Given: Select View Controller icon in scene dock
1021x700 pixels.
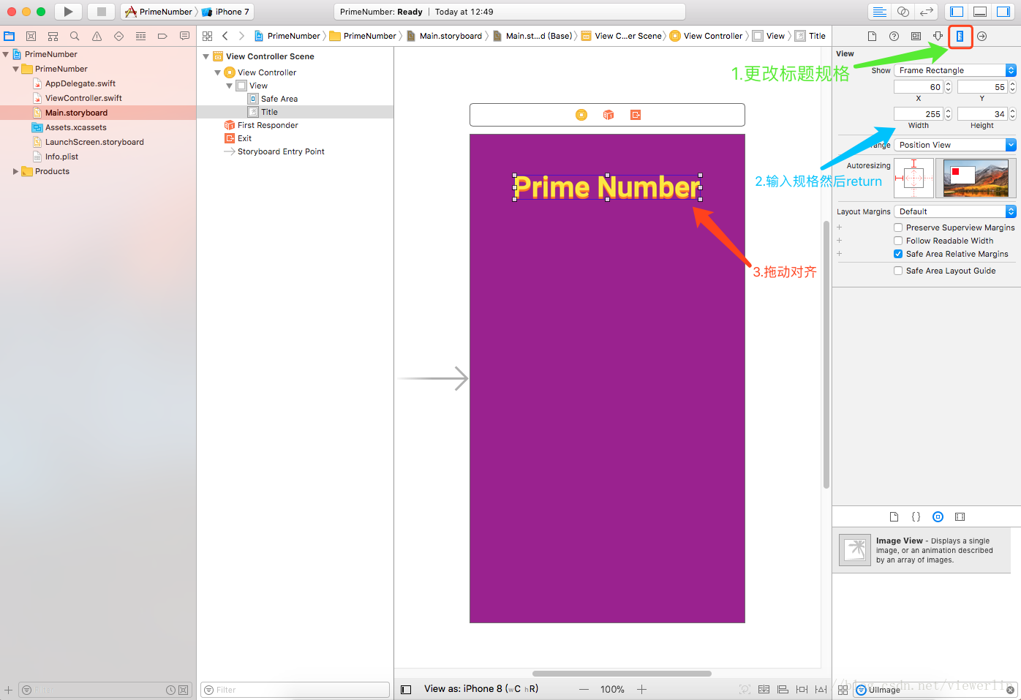Looking at the screenshot, I should pos(581,115).
